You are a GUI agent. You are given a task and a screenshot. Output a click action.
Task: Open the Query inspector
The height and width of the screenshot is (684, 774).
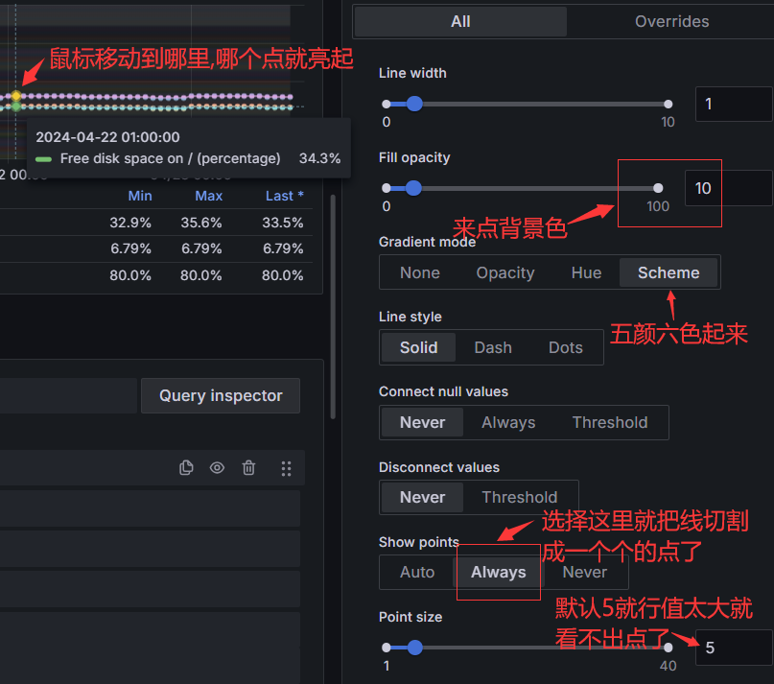[221, 395]
